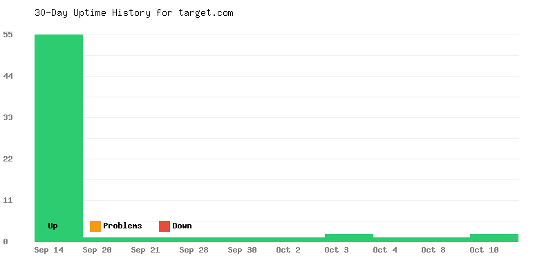Select the Sep 28 date label
This screenshot has height=276, width=553.
(194, 250)
